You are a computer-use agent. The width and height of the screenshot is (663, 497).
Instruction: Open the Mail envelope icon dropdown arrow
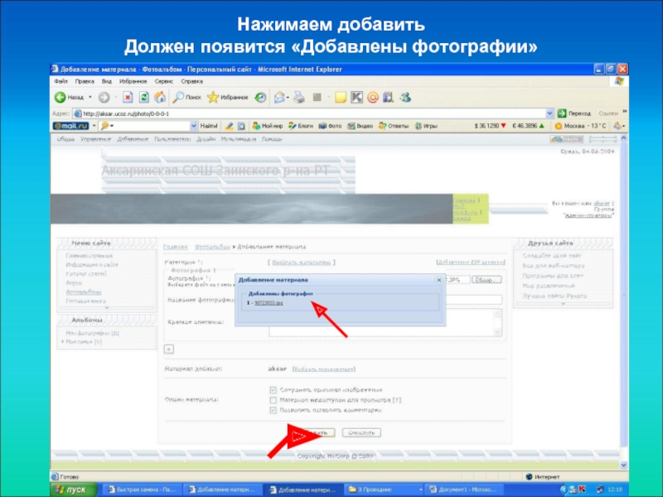pos(288,98)
